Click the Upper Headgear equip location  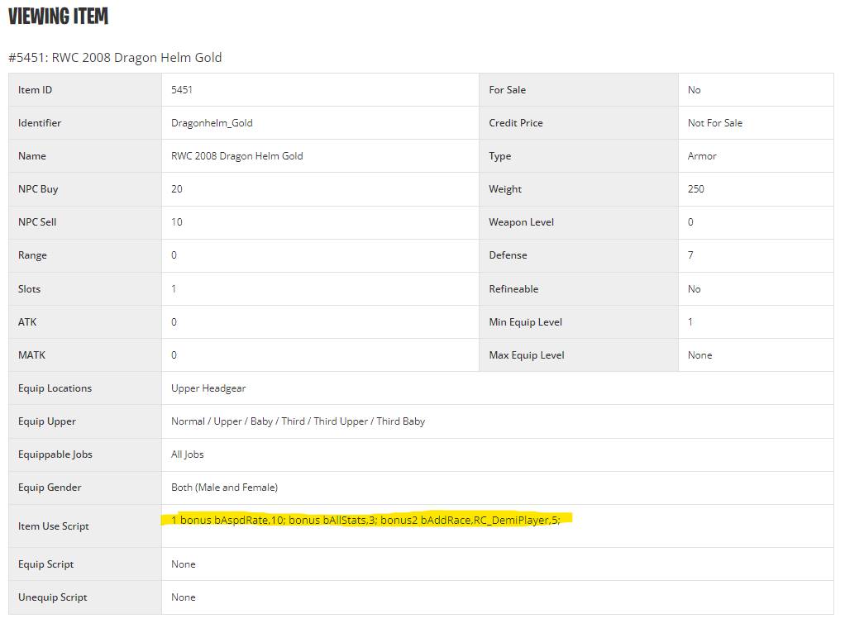tap(208, 388)
